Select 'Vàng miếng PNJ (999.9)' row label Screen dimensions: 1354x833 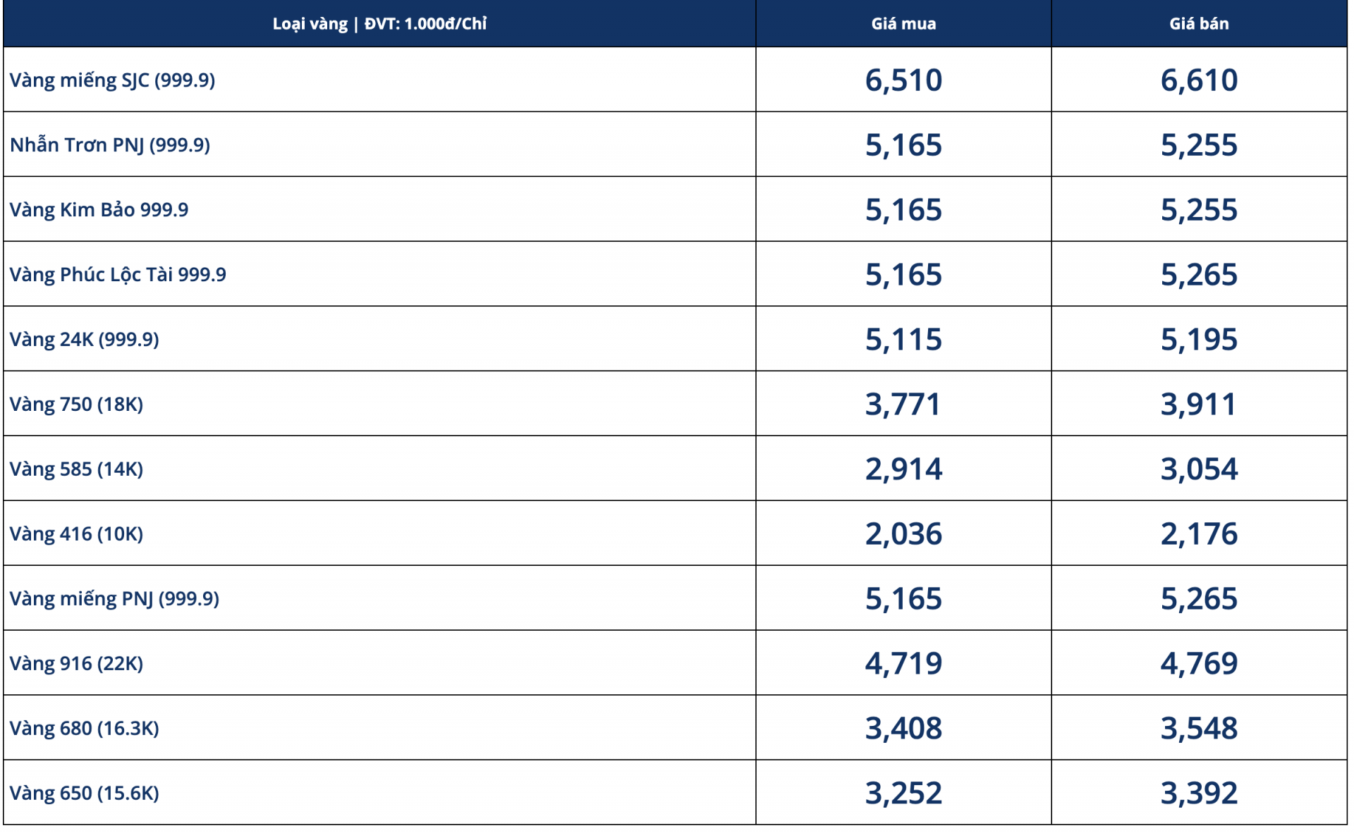(114, 599)
